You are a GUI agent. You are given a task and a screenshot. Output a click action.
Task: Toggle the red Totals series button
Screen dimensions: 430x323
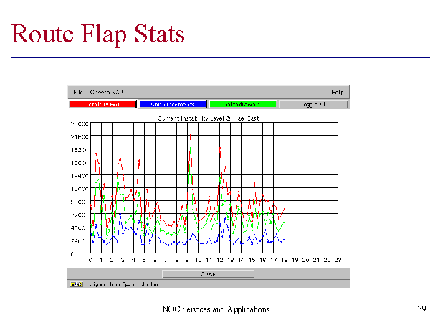pos(102,104)
